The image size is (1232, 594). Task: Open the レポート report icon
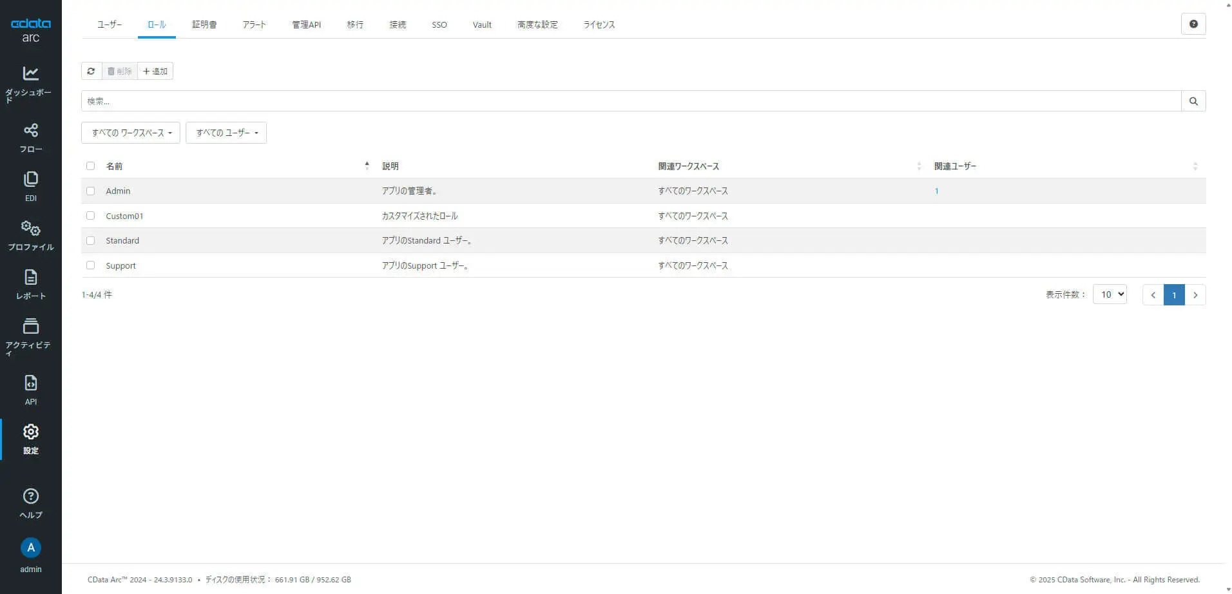(30, 277)
